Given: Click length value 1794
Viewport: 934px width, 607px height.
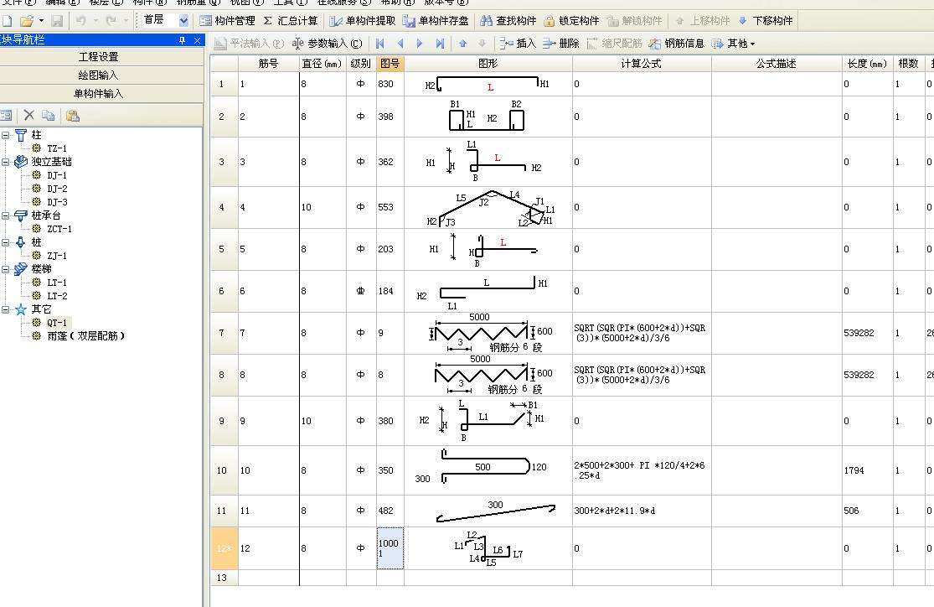Looking at the screenshot, I should pyautogui.click(x=853, y=470).
